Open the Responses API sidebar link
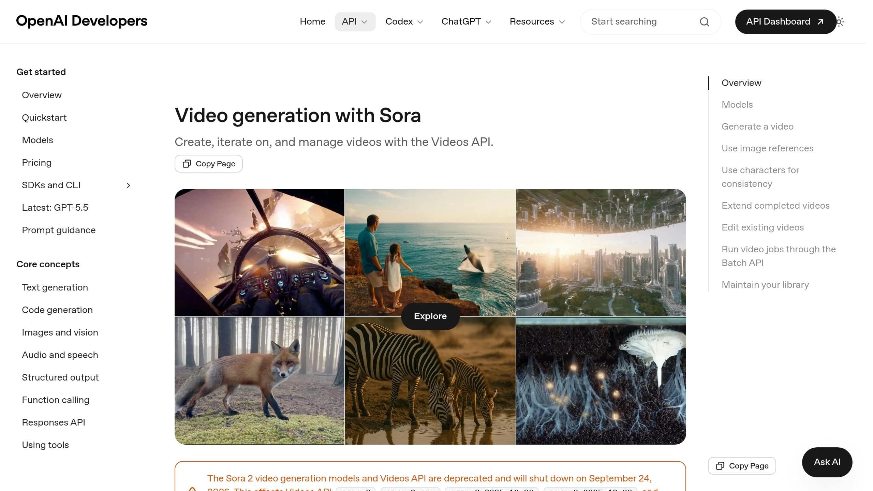873x491 pixels. coord(54,422)
